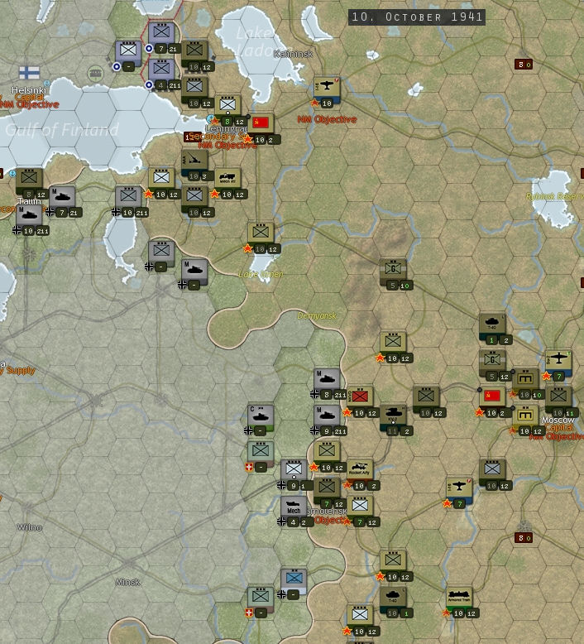Select the Soviet garrison unit near Demyansk
Viewport: 584px width, 644px height.
(393, 269)
